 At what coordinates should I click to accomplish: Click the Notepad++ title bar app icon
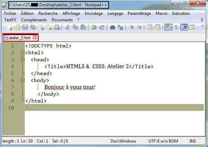4,5
